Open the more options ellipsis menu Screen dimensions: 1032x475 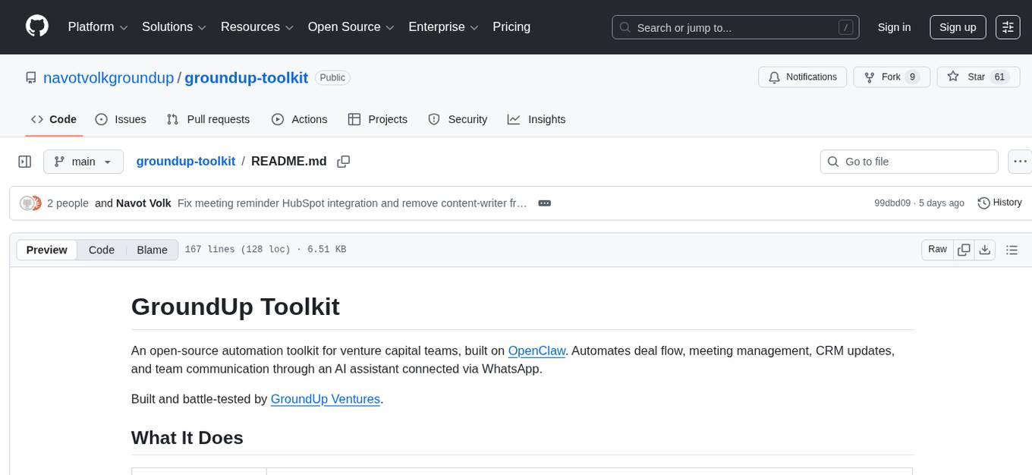pos(1020,162)
